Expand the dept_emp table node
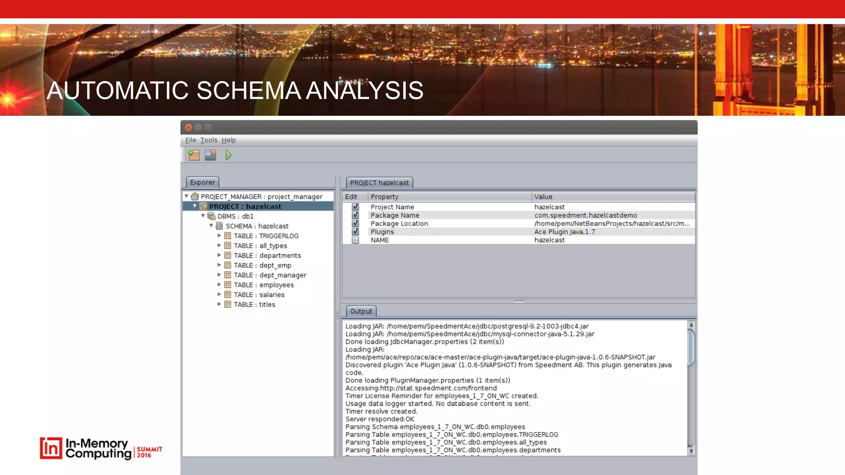The image size is (845, 475). pos(219,265)
